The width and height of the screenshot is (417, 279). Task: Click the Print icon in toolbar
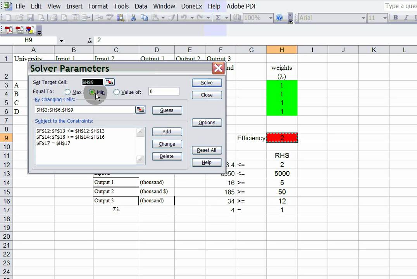[x=54, y=18]
